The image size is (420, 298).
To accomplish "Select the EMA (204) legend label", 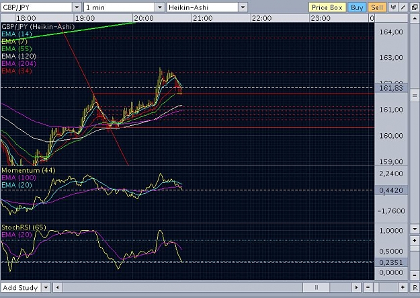I will tap(19, 63).
